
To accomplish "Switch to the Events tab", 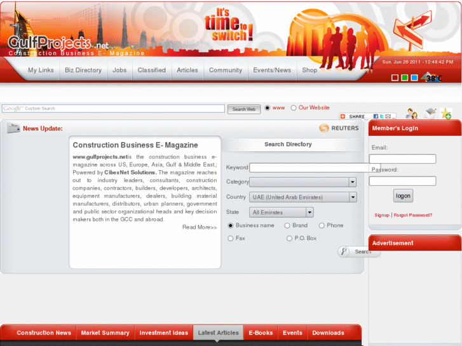I will 292,333.
